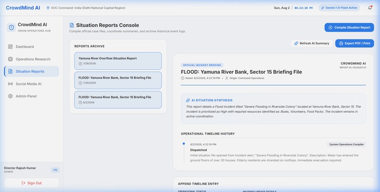This screenshot has width=380, height=192.
Task: Click the Sign Out button
Action: click(32, 183)
